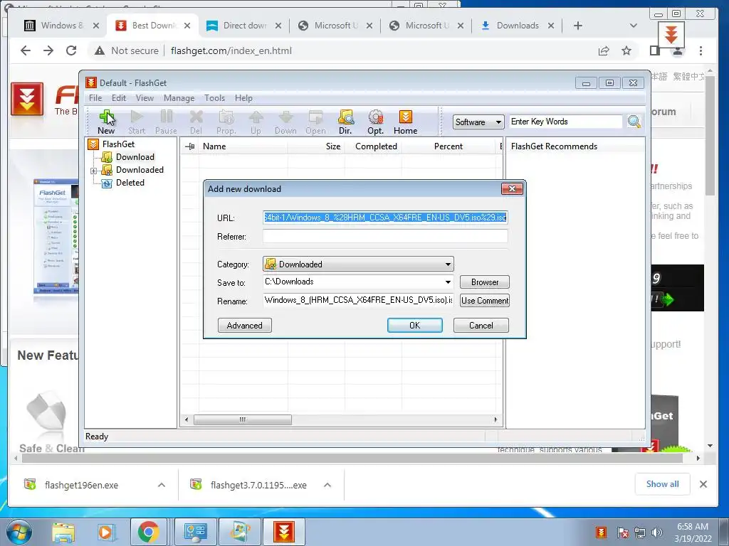The width and height of the screenshot is (729, 546).
Task: Click the pin icon in list header
Action: tap(189, 146)
